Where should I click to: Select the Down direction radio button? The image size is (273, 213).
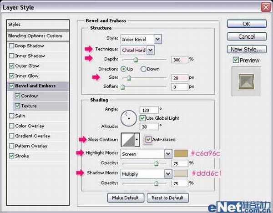[x=144, y=69]
